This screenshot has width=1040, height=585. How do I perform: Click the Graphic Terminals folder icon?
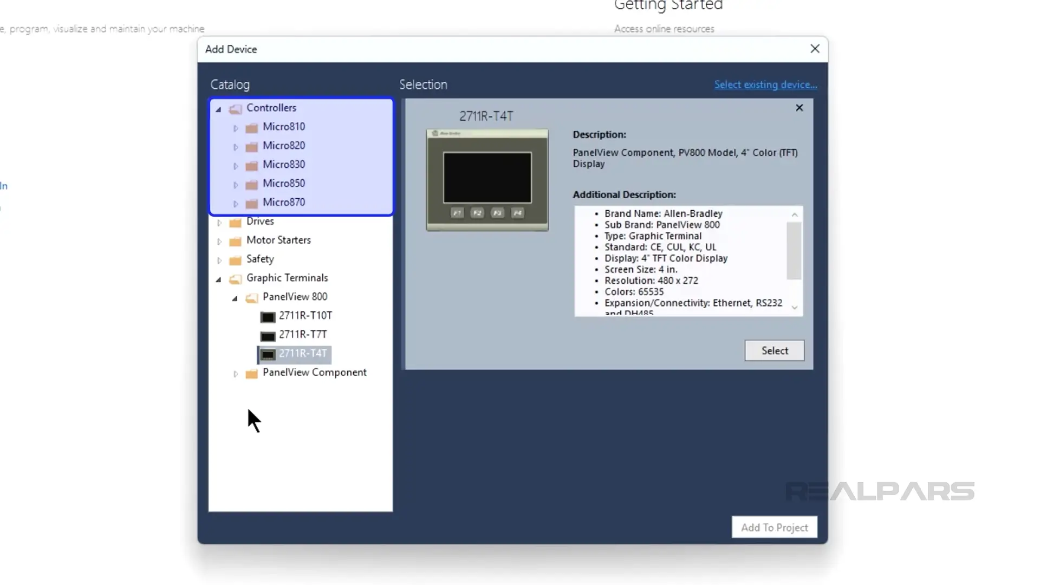[x=235, y=279]
